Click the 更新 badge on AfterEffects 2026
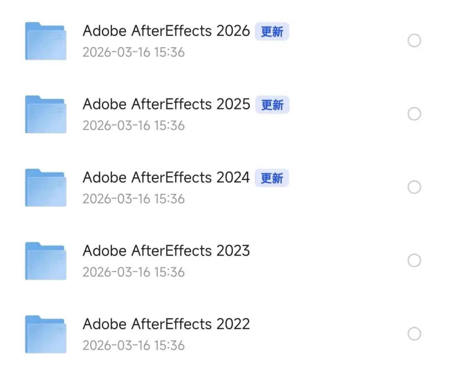 272,32
